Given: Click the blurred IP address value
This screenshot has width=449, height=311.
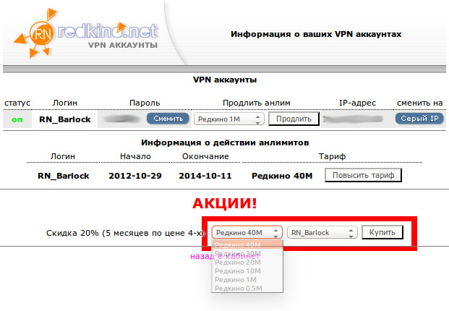Looking at the screenshot, I should [x=354, y=119].
